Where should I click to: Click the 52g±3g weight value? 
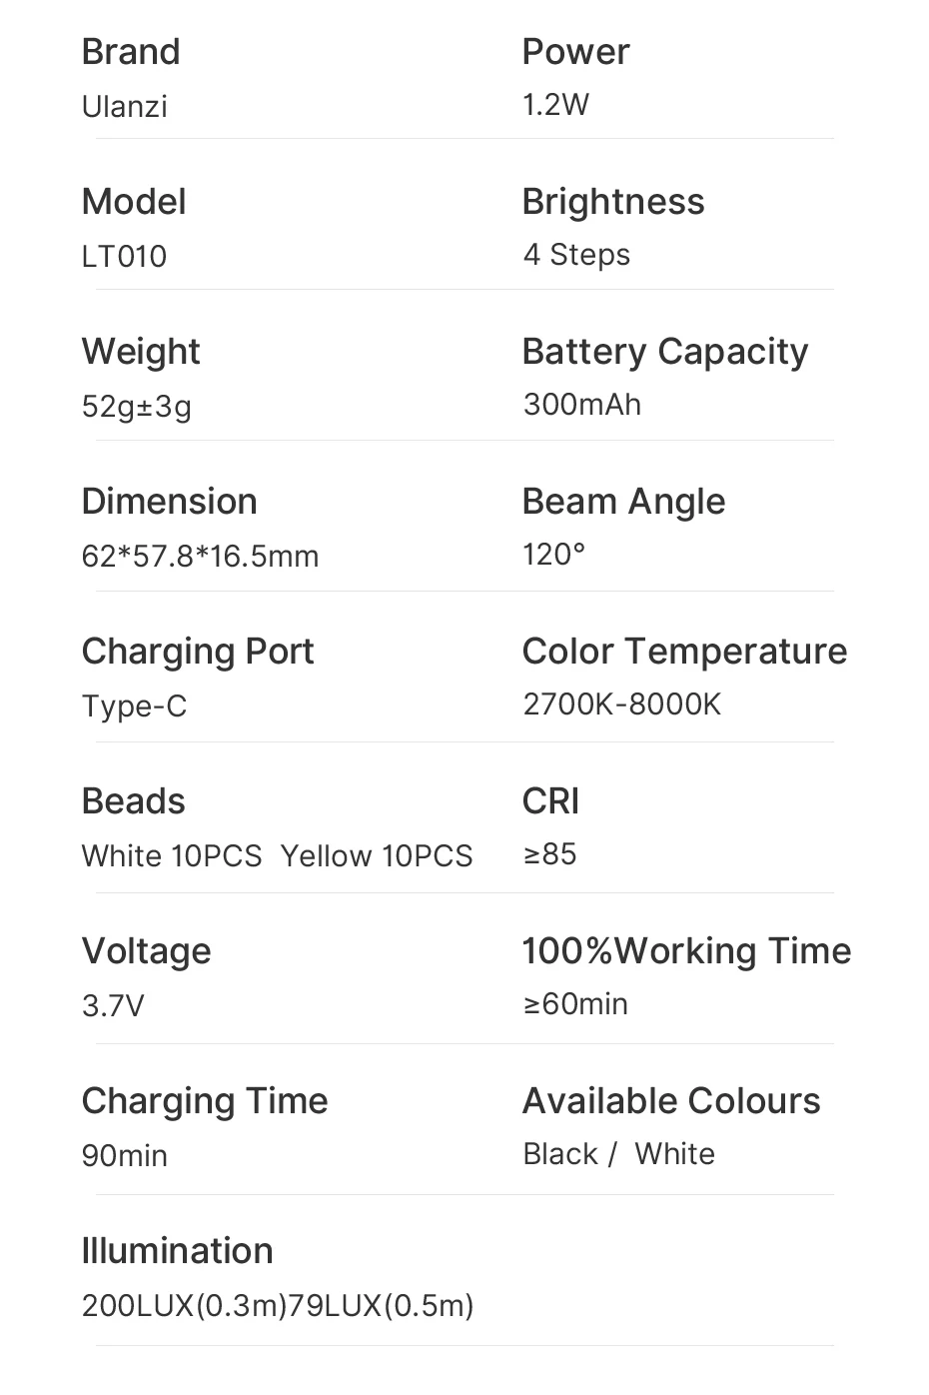tap(136, 406)
